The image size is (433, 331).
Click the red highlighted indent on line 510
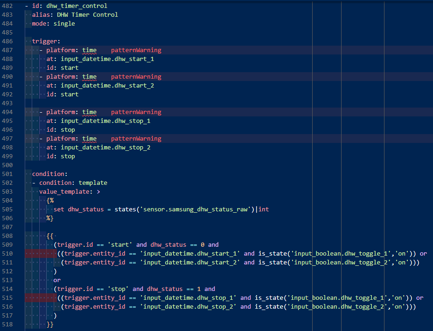point(41,254)
